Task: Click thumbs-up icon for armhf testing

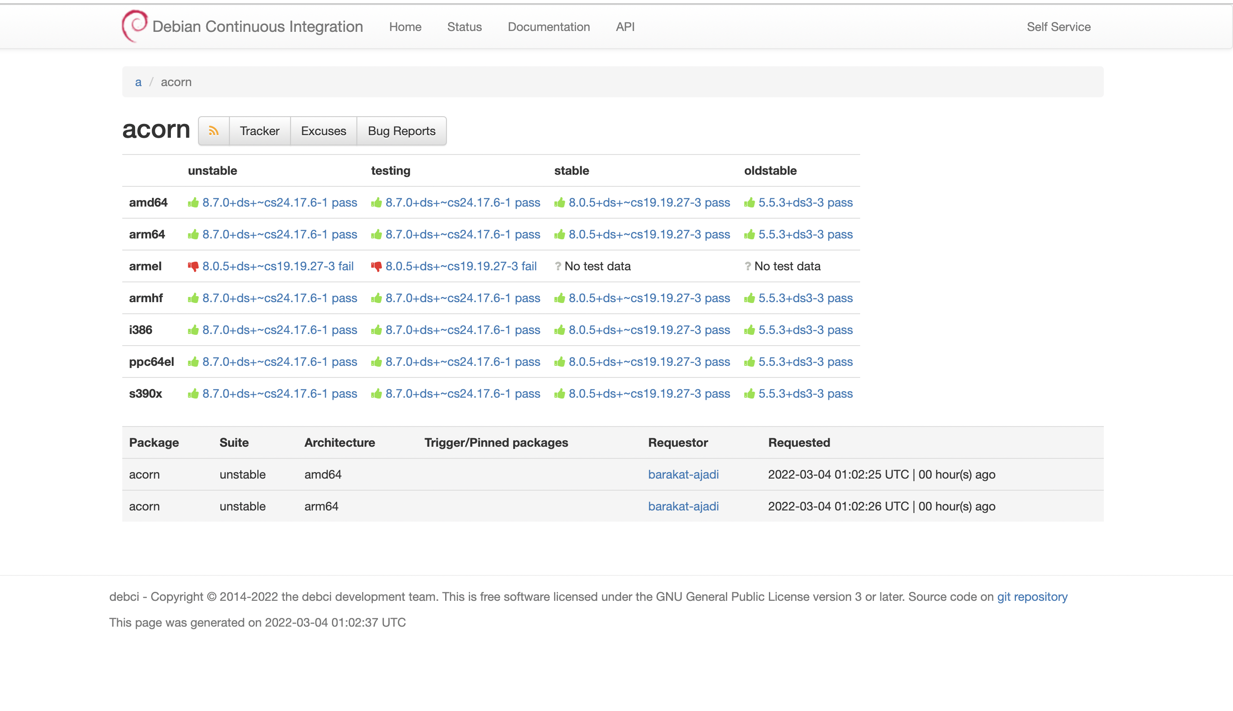Action: coord(377,298)
